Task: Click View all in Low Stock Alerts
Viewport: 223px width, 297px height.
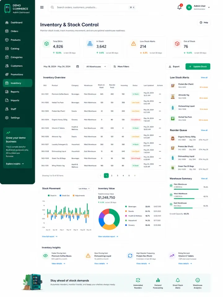Action: (204, 77)
